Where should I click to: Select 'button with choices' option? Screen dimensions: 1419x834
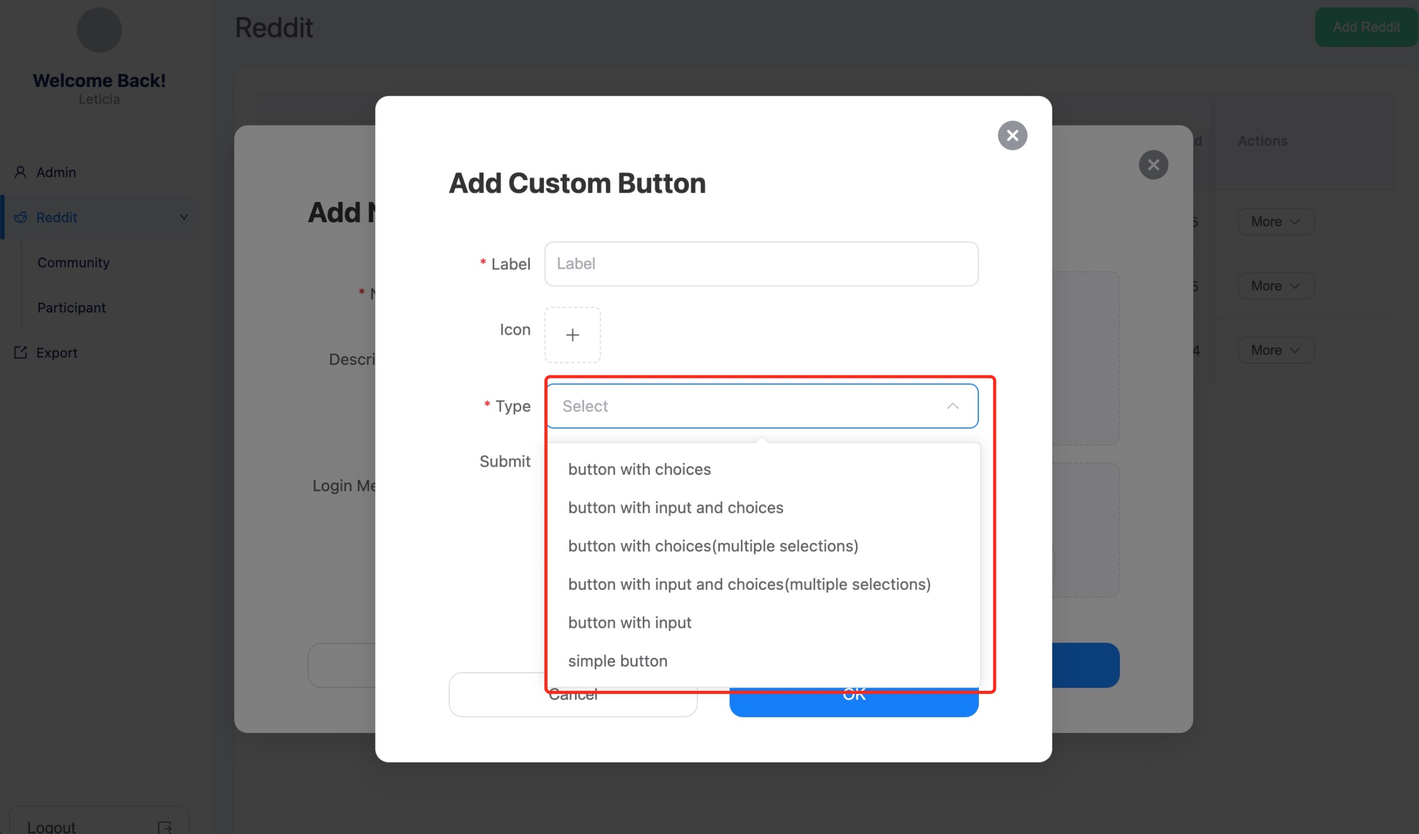(x=639, y=469)
